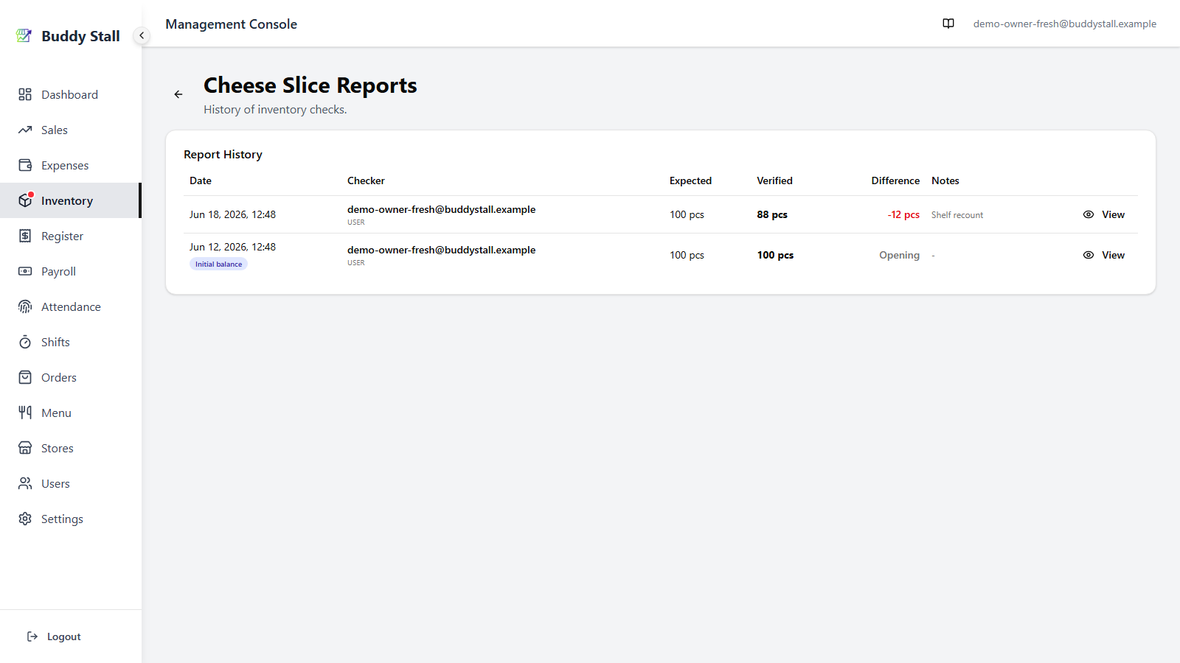Click the account email in the header
Viewport: 1180px width, 663px height.
(1064, 24)
